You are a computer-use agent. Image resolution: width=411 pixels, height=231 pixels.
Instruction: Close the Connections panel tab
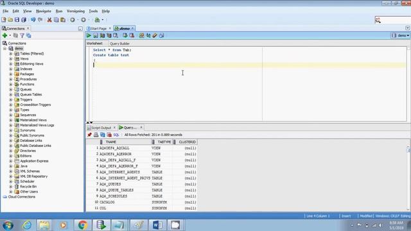(x=28, y=28)
